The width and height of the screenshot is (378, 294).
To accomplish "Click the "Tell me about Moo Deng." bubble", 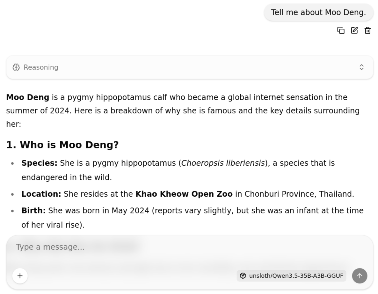I will [x=318, y=12].
